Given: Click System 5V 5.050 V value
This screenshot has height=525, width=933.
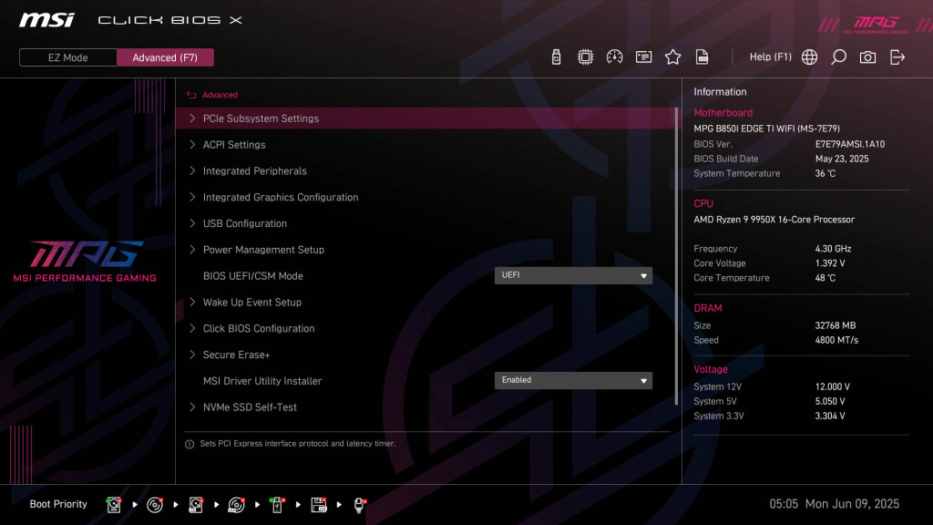Looking at the screenshot, I should (x=829, y=401).
